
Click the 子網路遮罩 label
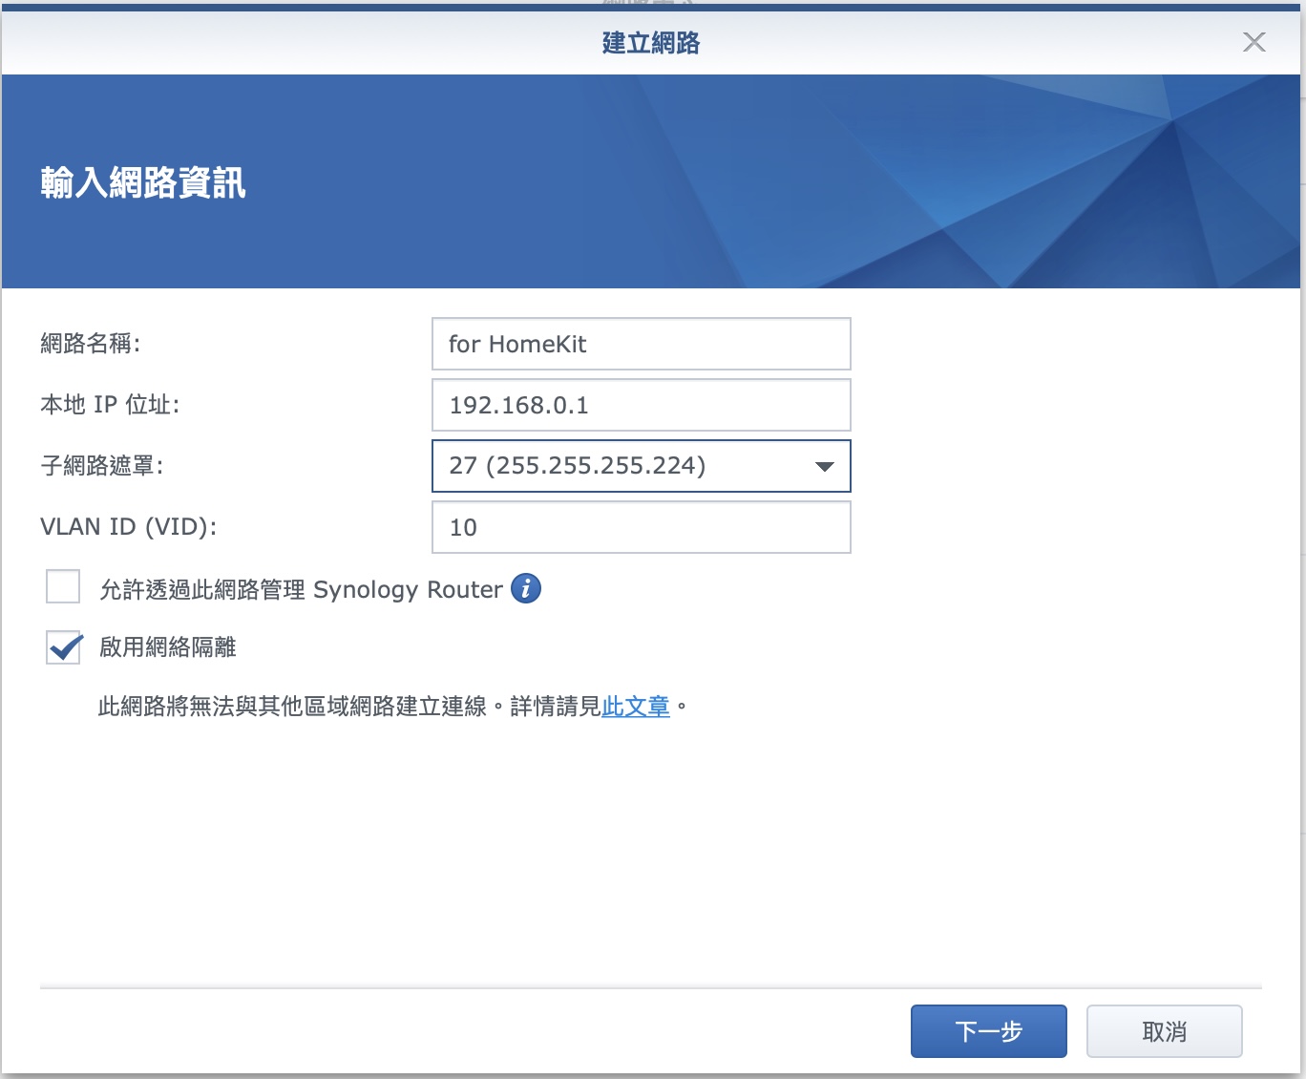click(101, 466)
